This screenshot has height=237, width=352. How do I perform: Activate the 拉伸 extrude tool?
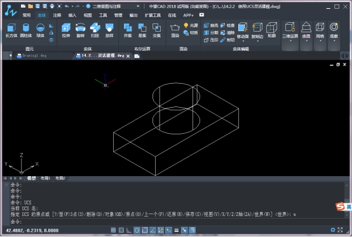click(x=66, y=30)
